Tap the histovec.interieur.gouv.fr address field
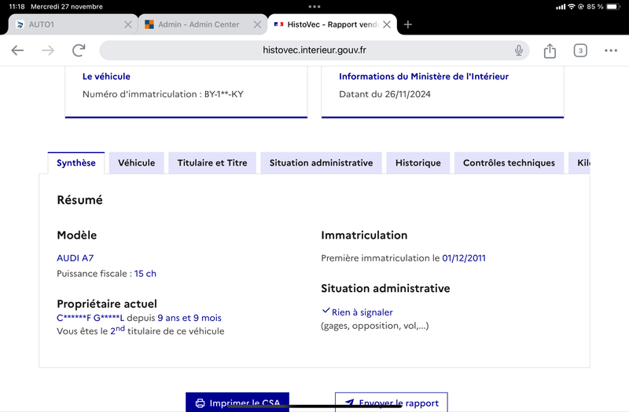 pos(314,50)
